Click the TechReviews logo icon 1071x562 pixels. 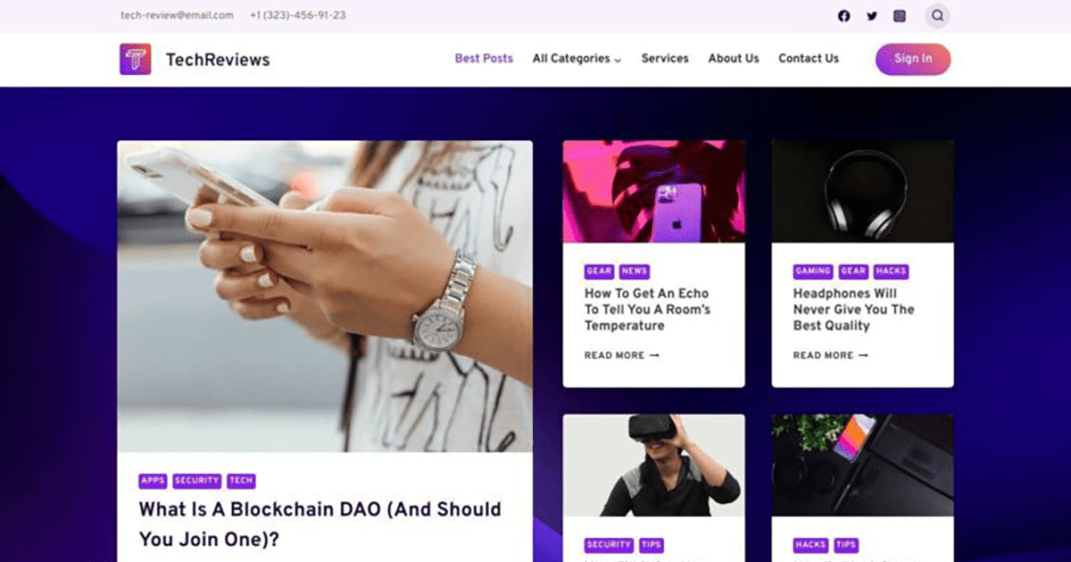[x=136, y=60]
